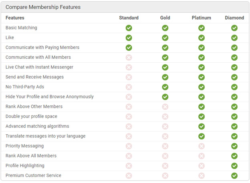Click the Communicate with Paying Members label
The height and width of the screenshot is (183, 250).
[x=42, y=48]
